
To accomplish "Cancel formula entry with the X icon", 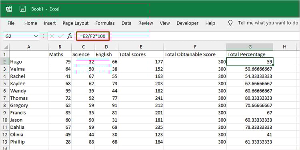I will click(x=52, y=36).
